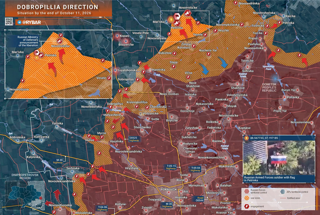Click the engagement icon under Kucheriv Yar
This screenshot has width=320, height=215.
tap(208, 54)
